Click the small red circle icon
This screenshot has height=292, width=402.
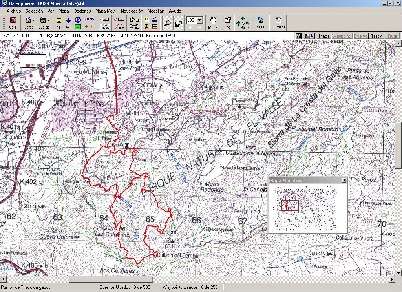[93, 26]
